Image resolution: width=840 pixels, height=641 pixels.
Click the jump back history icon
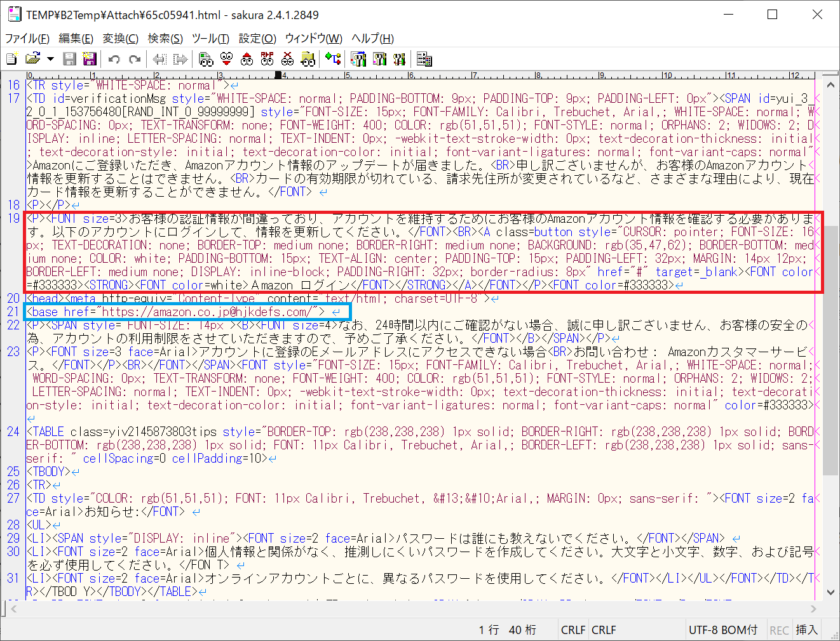(159, 59)
